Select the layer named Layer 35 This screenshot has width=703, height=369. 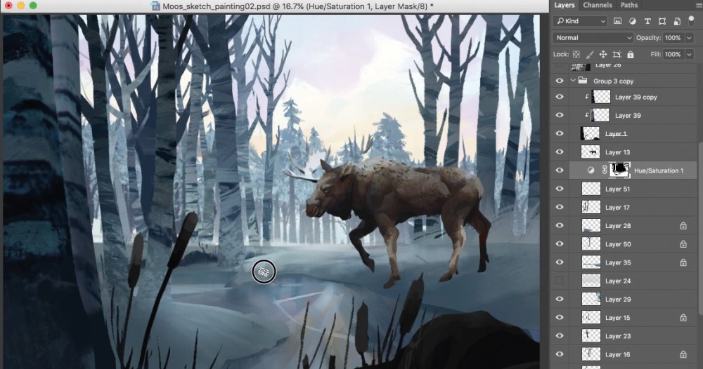618,262
